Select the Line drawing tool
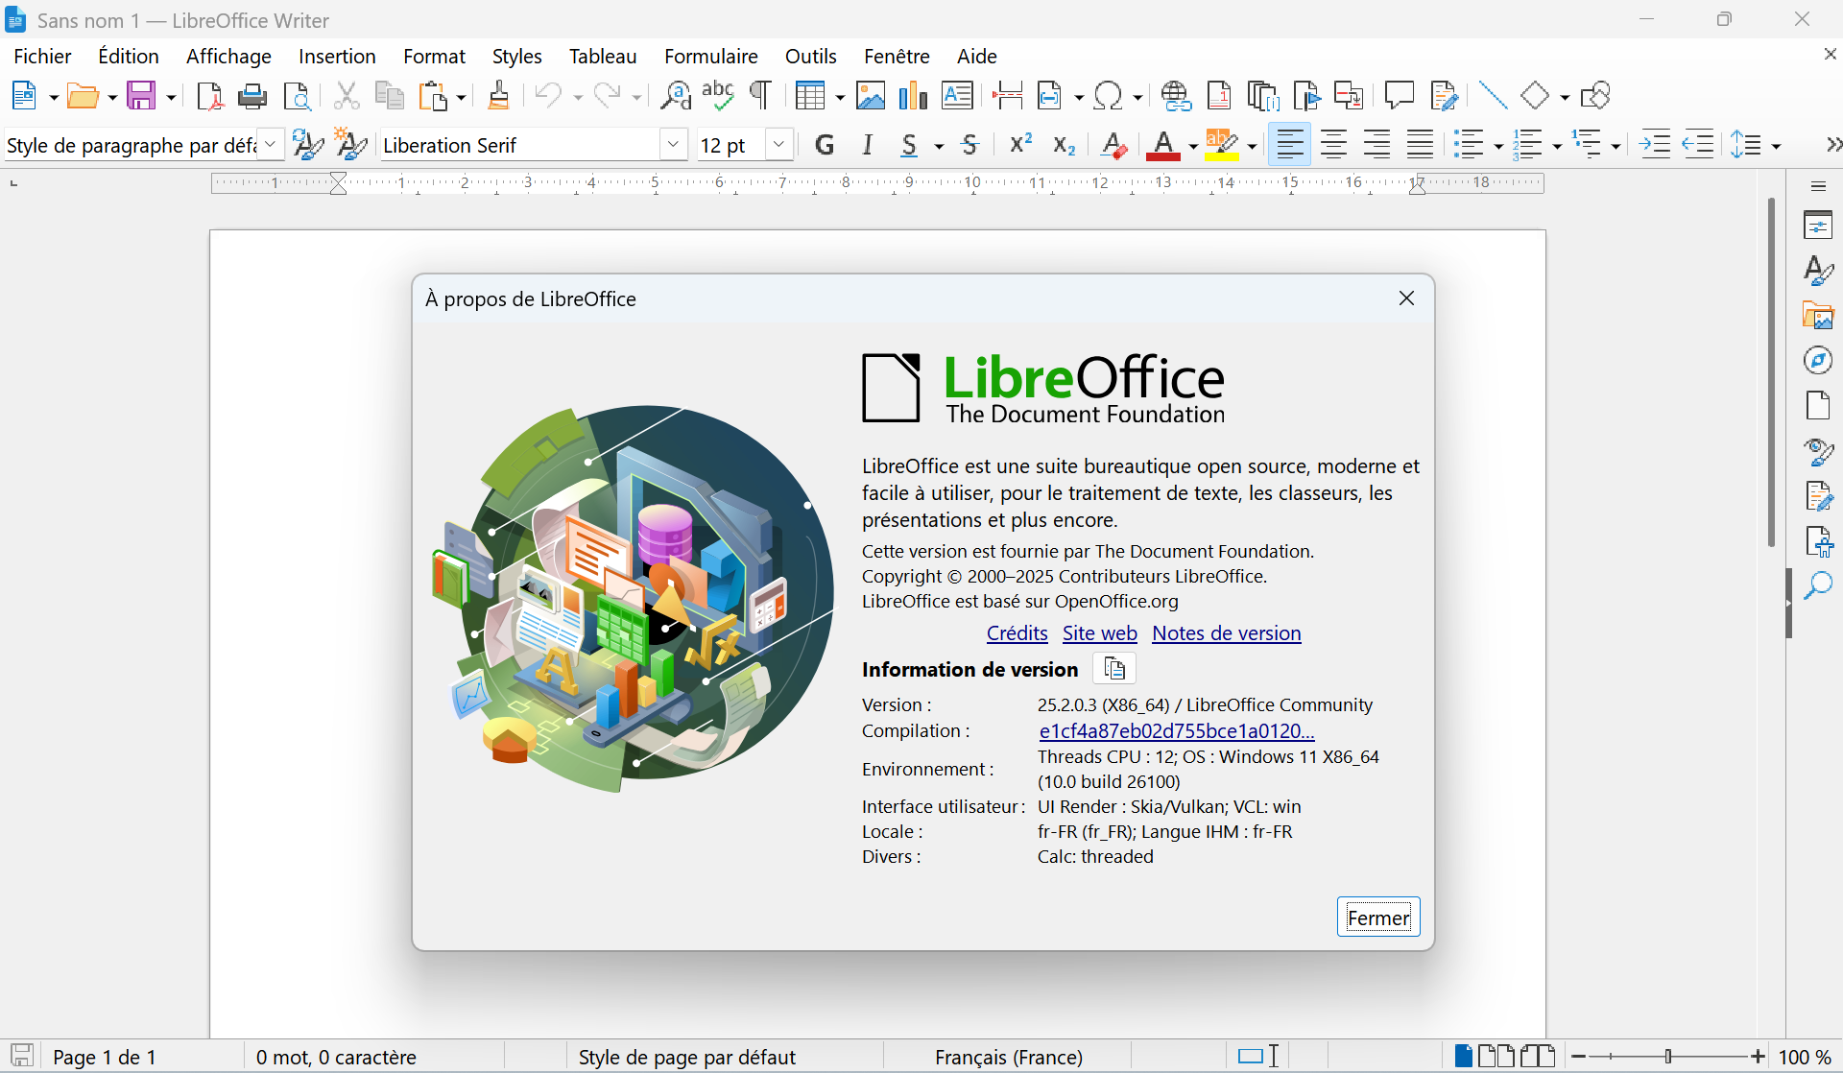 (1493, 96)
